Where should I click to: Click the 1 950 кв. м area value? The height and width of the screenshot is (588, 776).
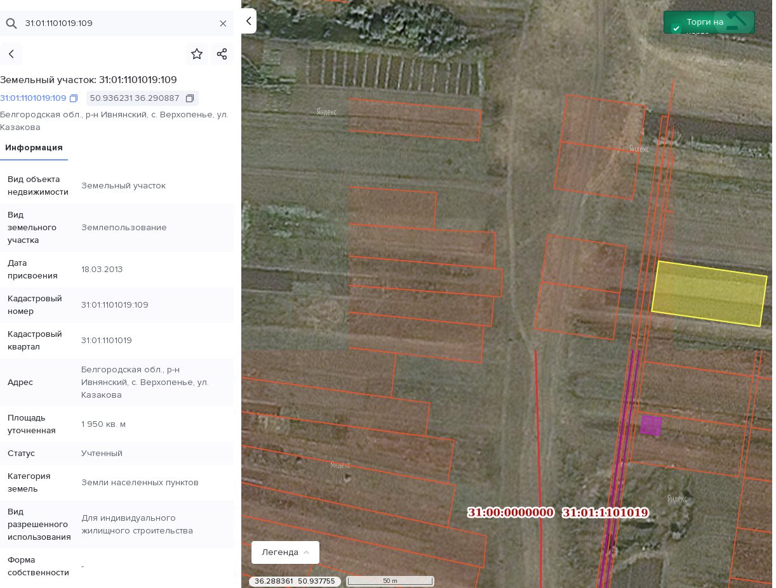104,424
